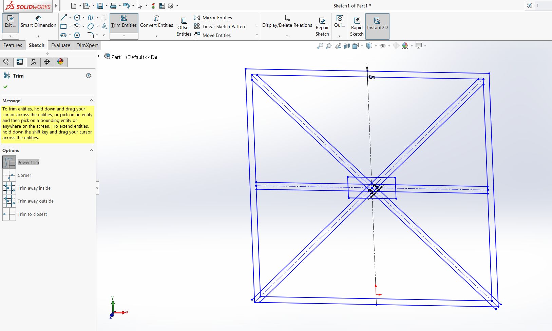Open a file with the Open icon
Image resolution: width=552 pixels, height=331 pixels.
tap(87, 6)
